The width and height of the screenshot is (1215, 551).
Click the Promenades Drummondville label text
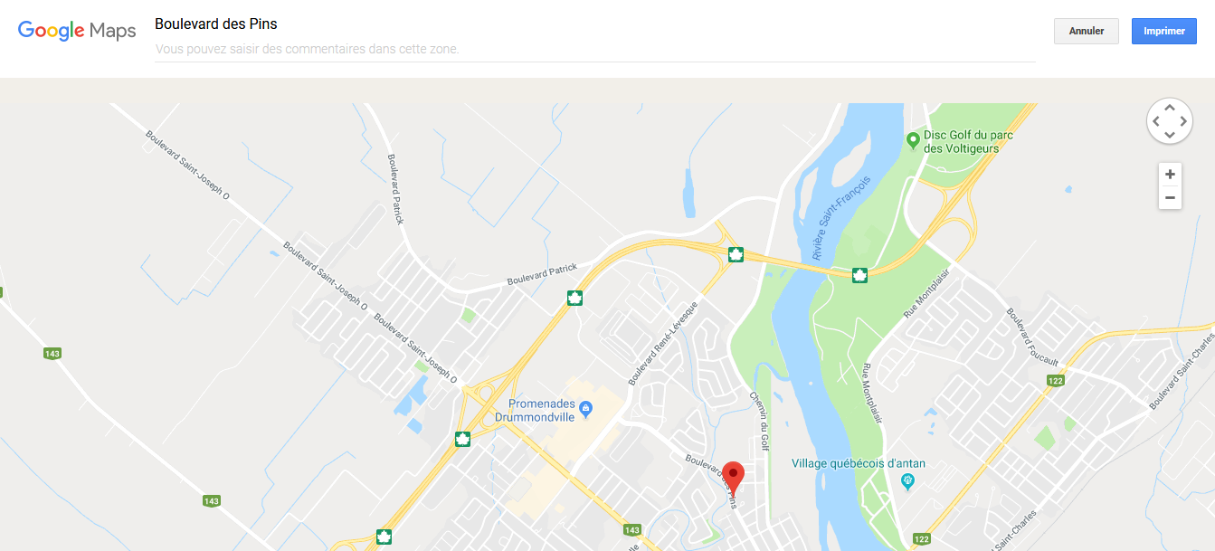point(537,411)
